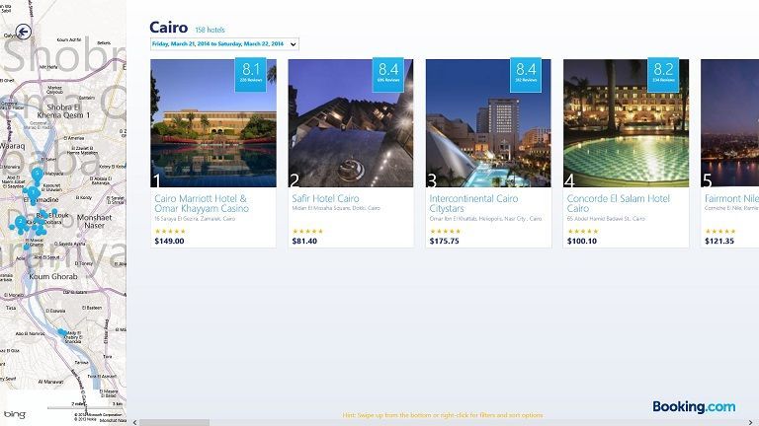Click the scrollbar left arrow
759x426 pixels.
134,423
